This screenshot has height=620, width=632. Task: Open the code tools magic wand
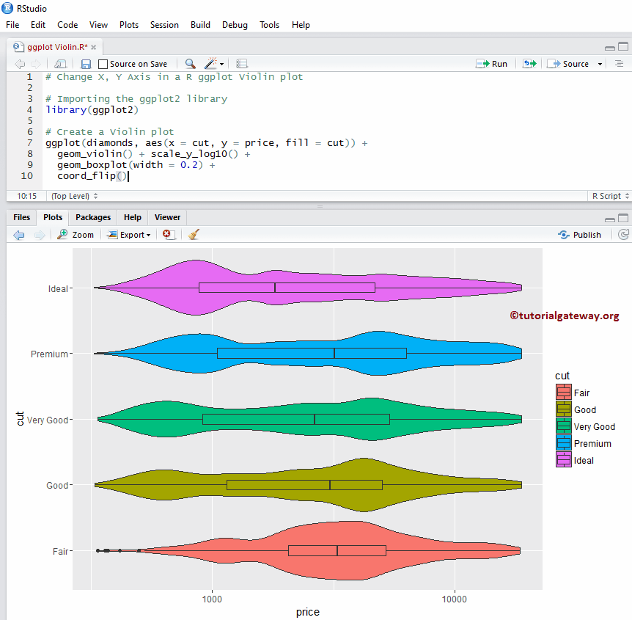click(x=211, y=64)
